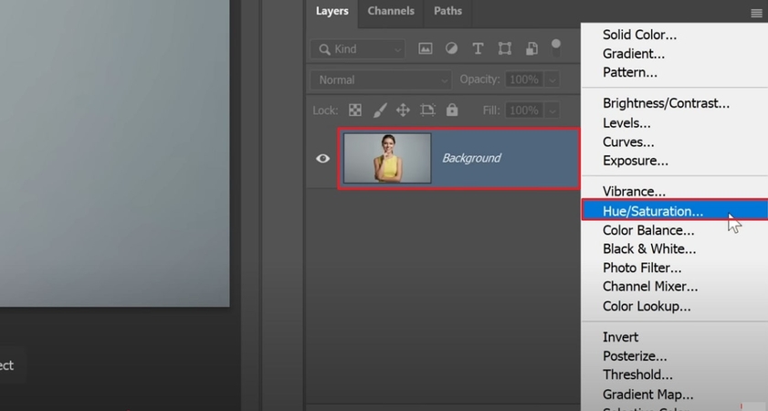Screen dimensions: 768x411
Task: Select Curves from the adjustment menu
Action: 628,142
